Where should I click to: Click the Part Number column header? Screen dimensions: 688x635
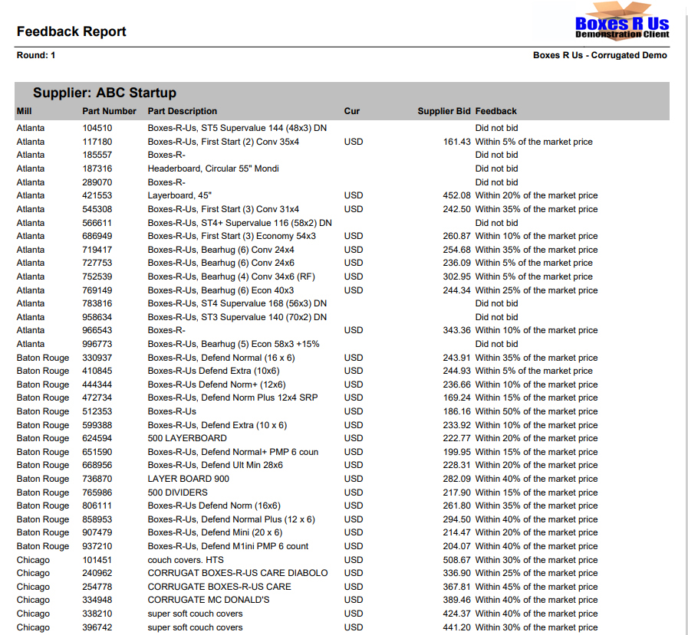click(x=109, y=111)
